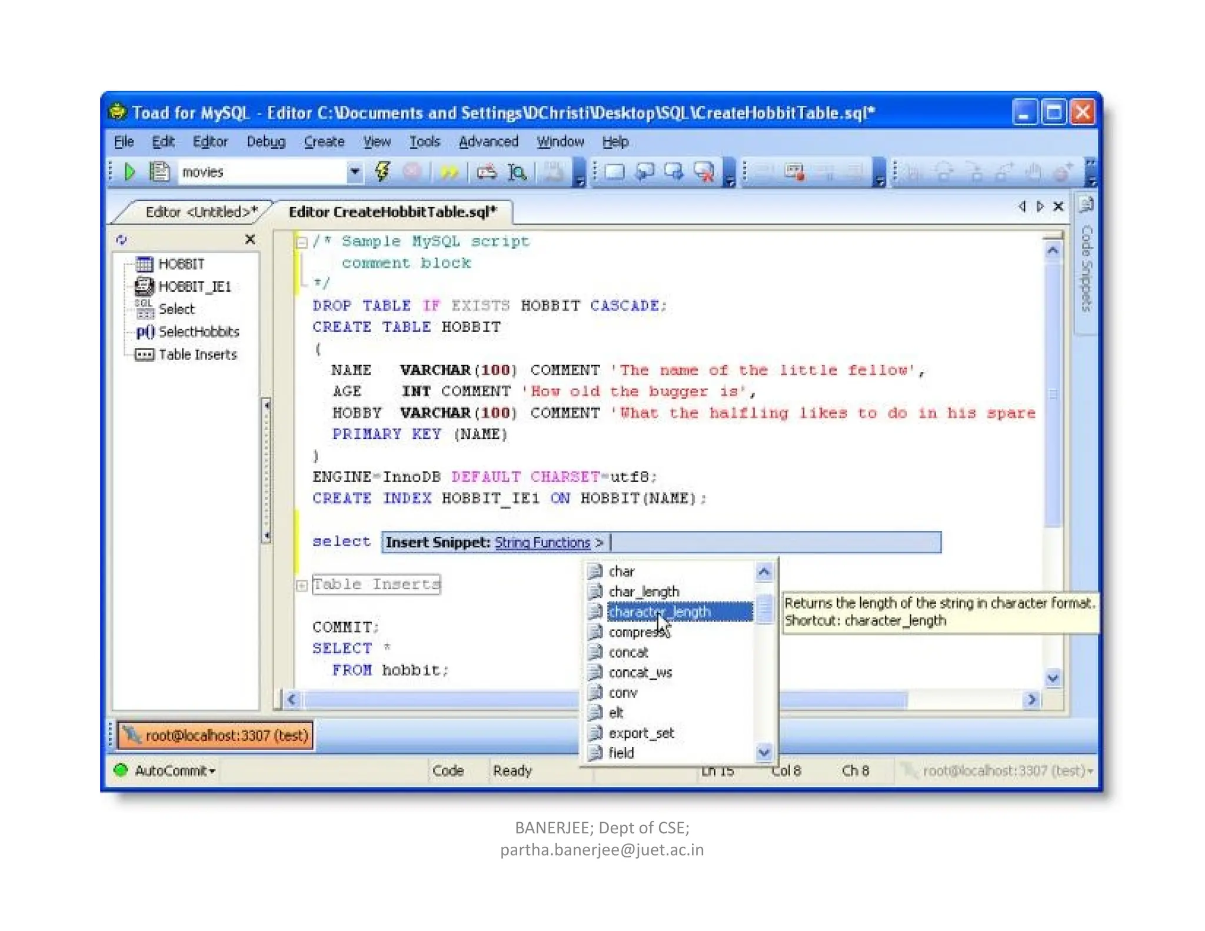Image resolution: width=1205 pixels, height=931 pixels.
Task: Click the green Execute play icon
Action: tap(130, 172)
